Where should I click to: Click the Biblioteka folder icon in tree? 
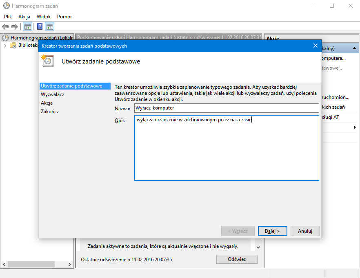pyautogui.click(x=13, y=46)
